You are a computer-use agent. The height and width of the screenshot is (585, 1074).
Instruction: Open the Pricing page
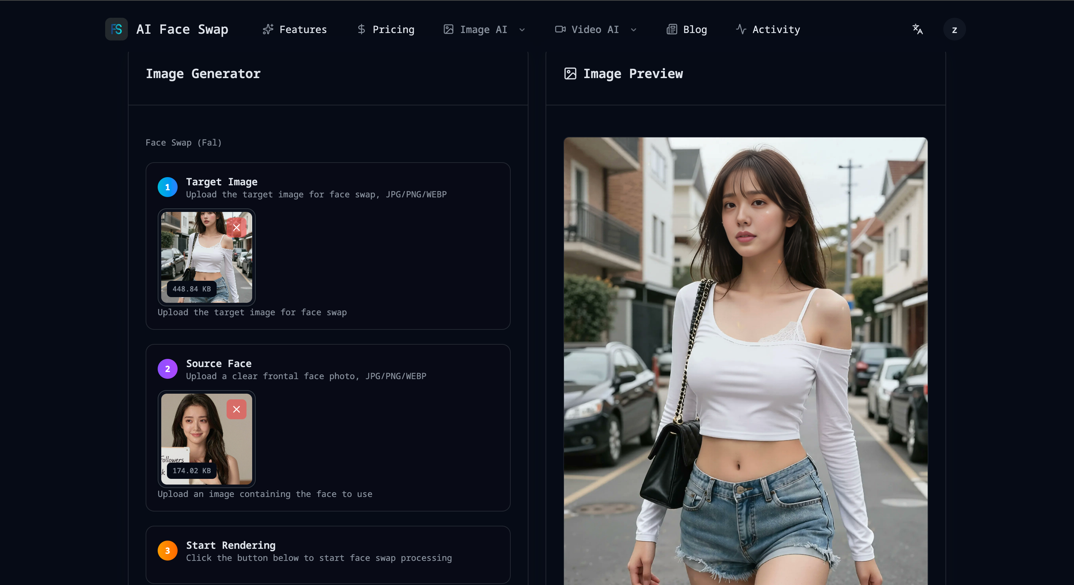click(394, 29)
